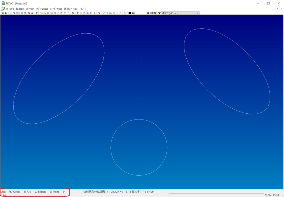Viewport: 284px width, 197px height.
Task: Click the document icon left of ファイル menu
Action: tap(3, 9)
